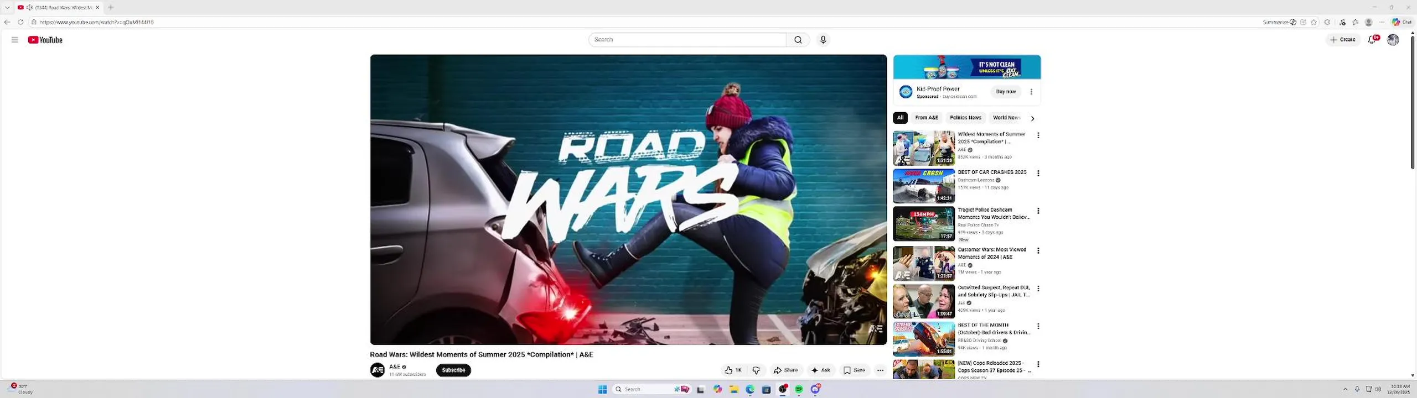The image size is (1417, 398).
Task: Click the Windows taskbar search box
Action: point(651,389)
